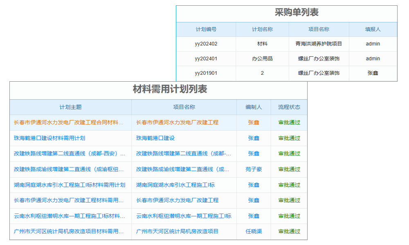Click compiler 苑子豪
The height and width of the screenshot is (245, 409).
pos(254,169)
